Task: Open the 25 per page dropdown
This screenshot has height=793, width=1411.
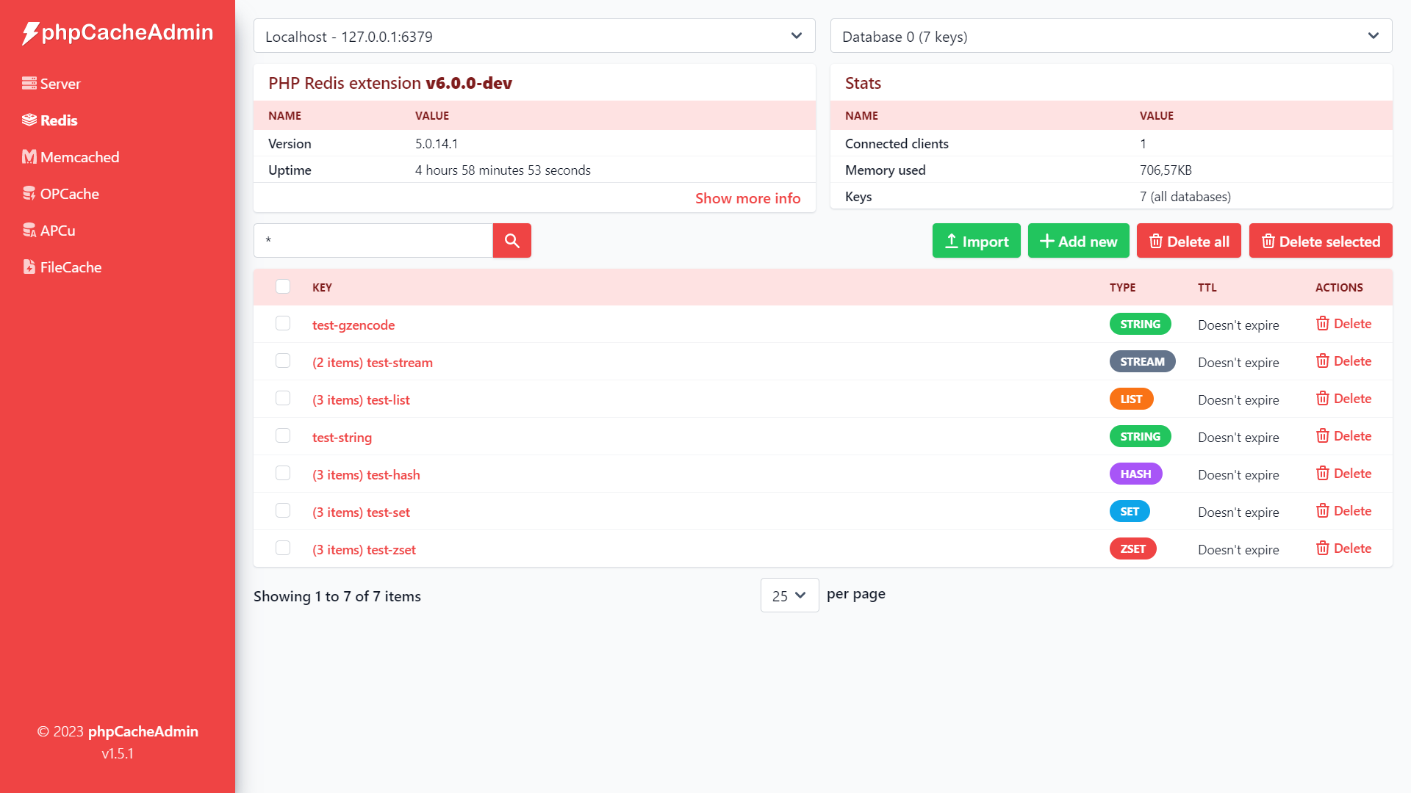Action: pyautogui.click(x=789, y=595)
